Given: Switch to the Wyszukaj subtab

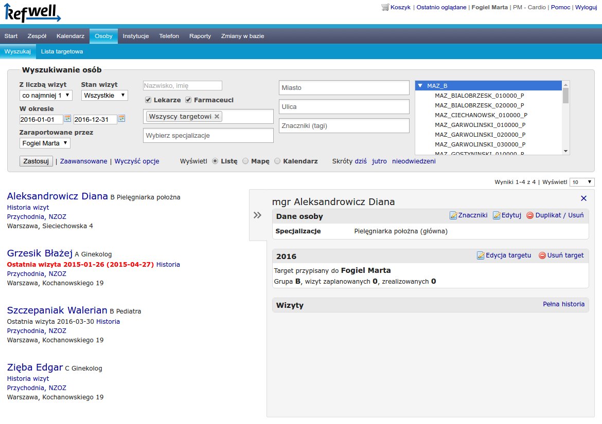Looking at the screenshot, I should 17,51.
